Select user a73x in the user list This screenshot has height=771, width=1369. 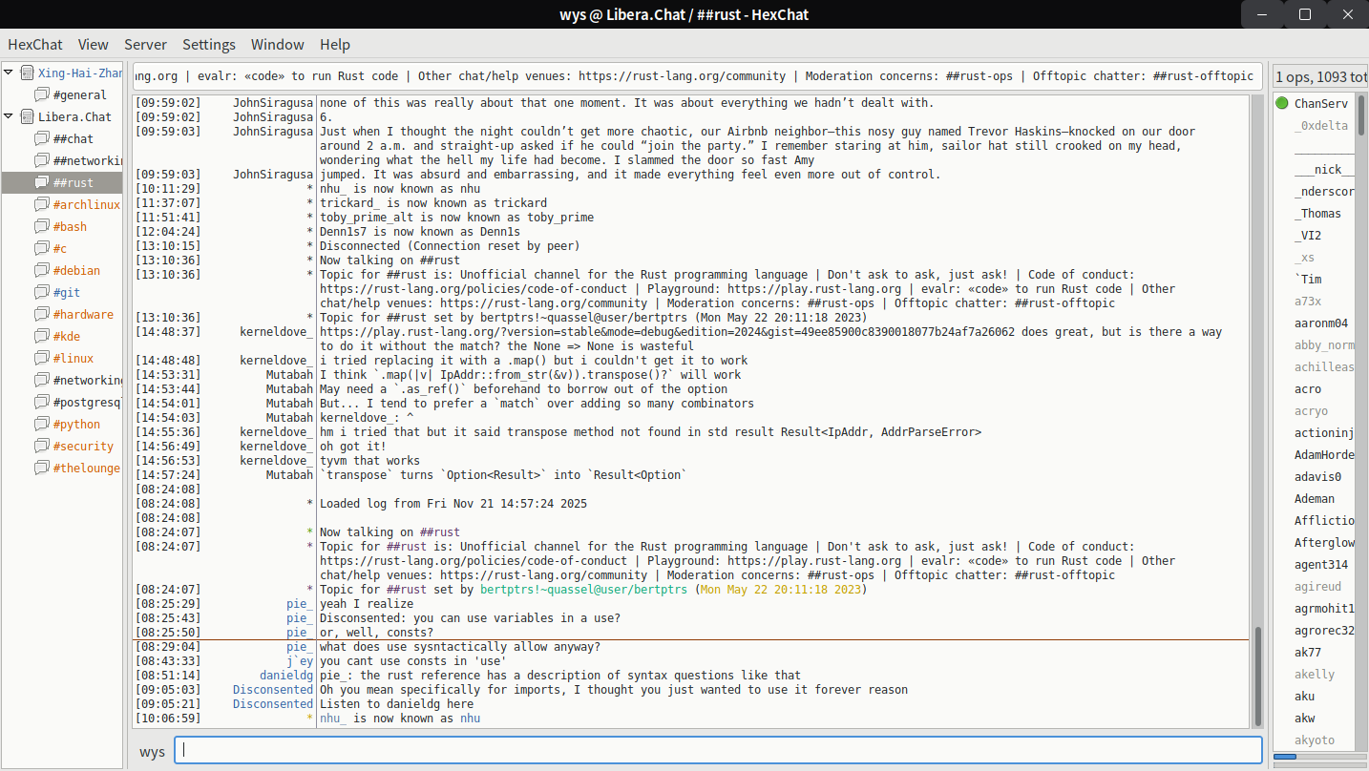tap(1308, 301)
